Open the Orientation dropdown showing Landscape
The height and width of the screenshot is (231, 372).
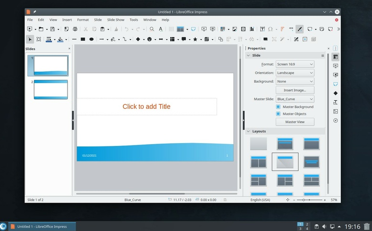click(295, 73)
